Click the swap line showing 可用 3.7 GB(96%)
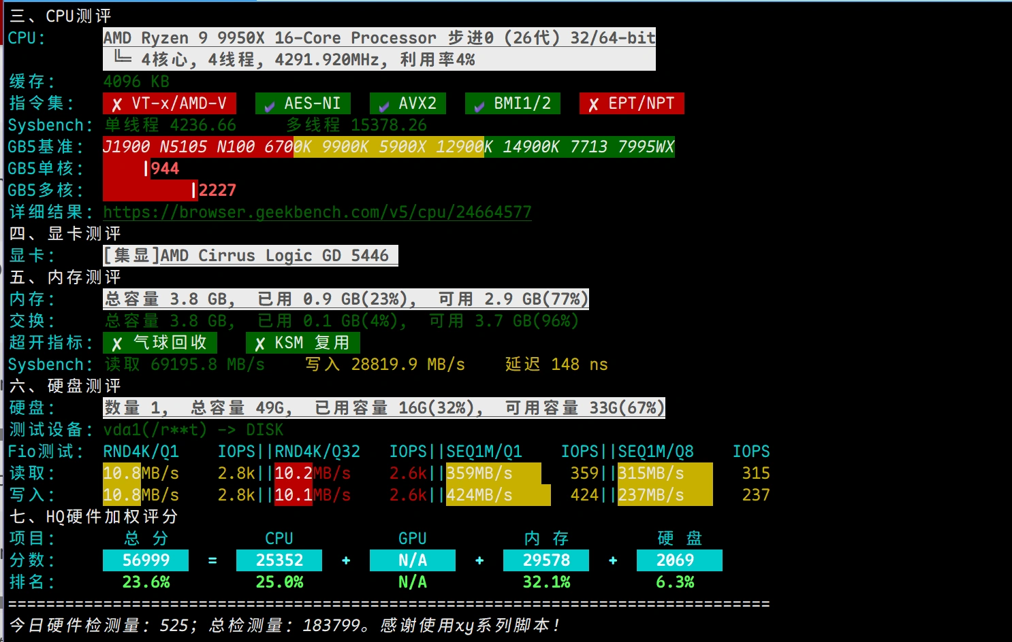1012x642 pixels. [x=341, y=321]
